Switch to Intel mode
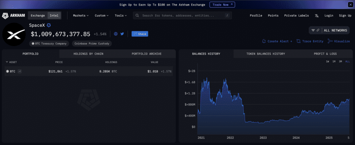Image resolution: width=355 pixels, height=145 pixels. point(54,16)
